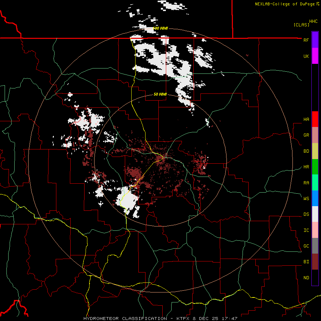Click the RF purple legend swatch
Viewport: 321px width, 321px height.
point(315,40)
